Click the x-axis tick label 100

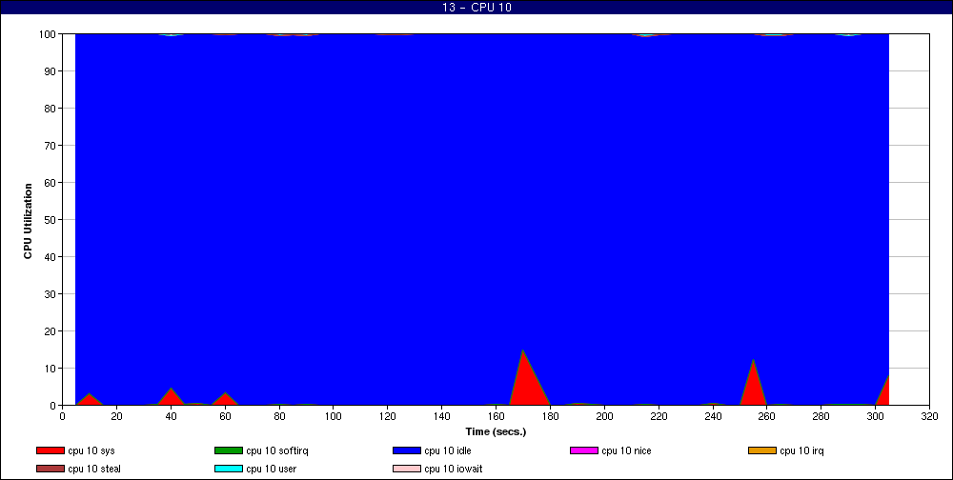click(333, 417)
